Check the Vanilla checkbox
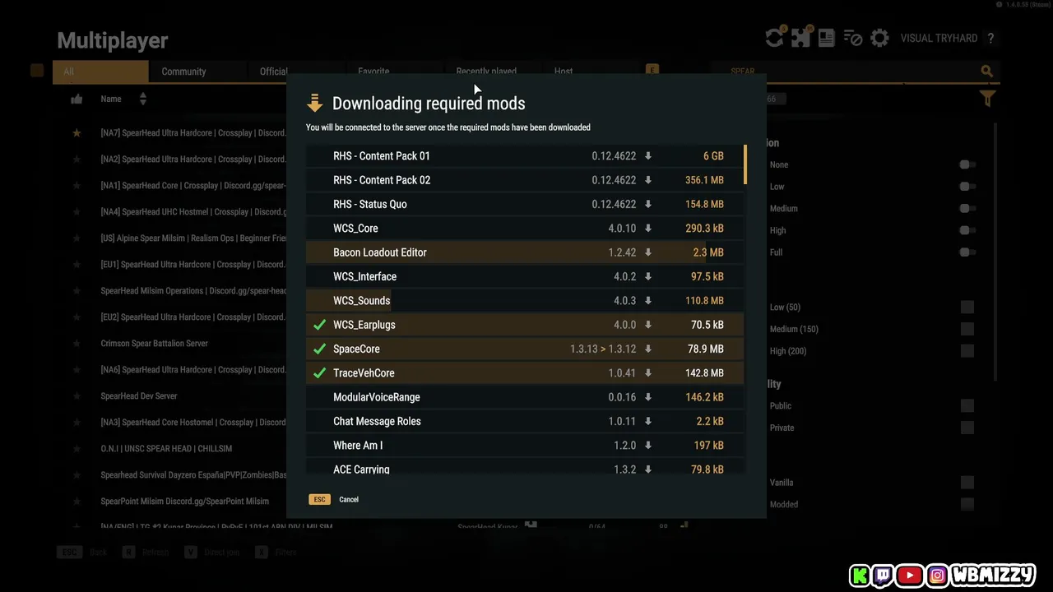This screenshot has width=1053, height=592. pyautogui.click(x=967, y=483)
